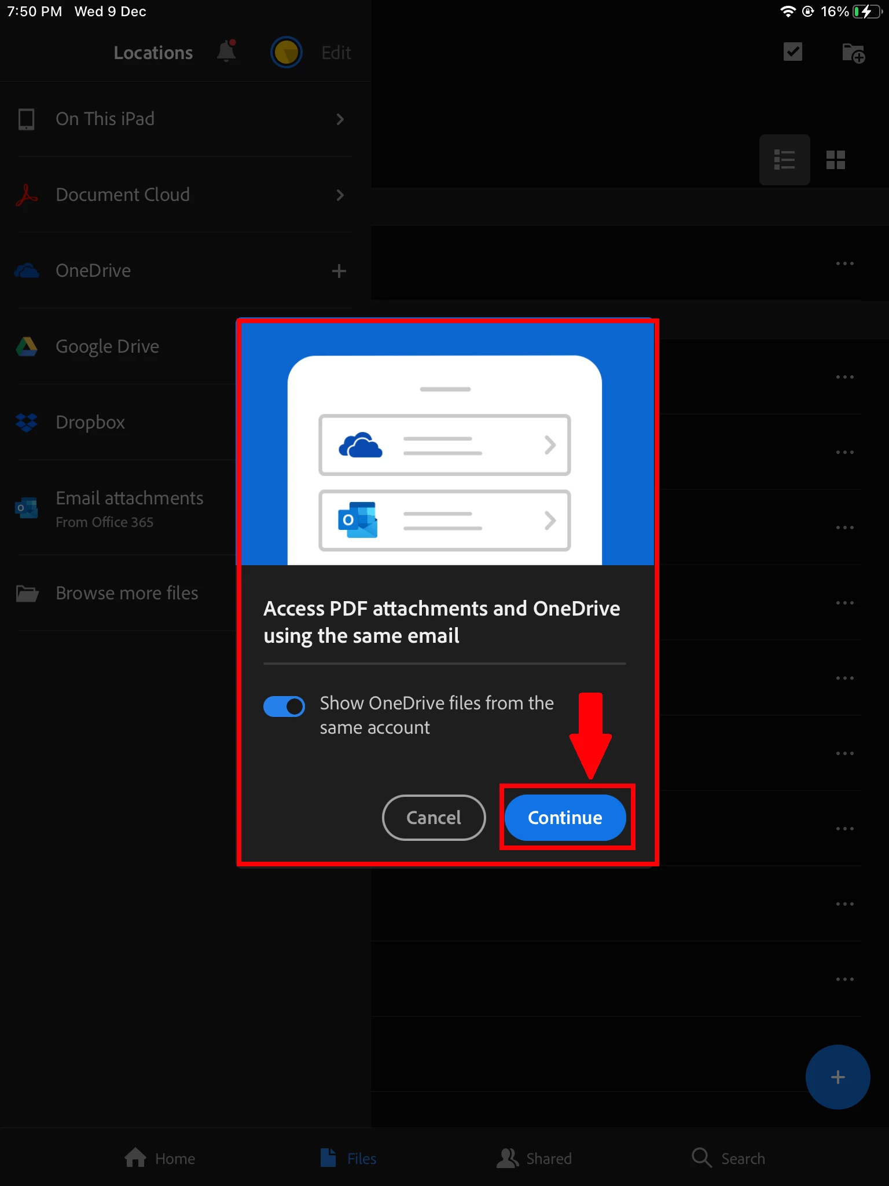
Task: Expand On This iPad chevron
Action: [x=340, y=119]
